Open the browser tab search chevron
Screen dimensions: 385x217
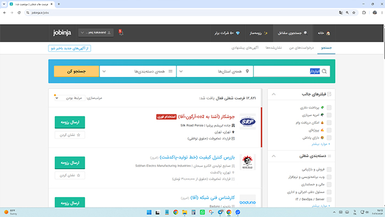click(4, 4)
